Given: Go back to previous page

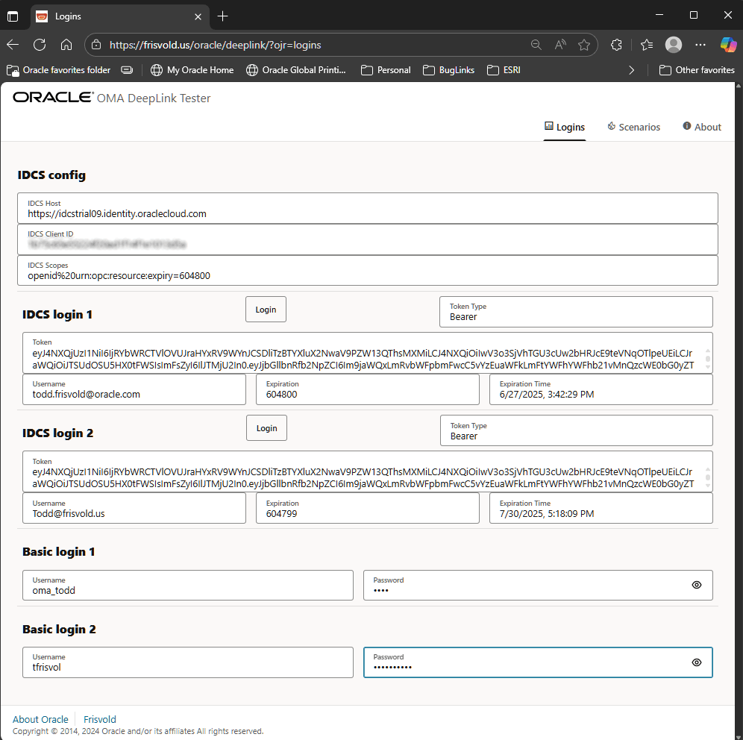Looking at the screenshot, I should tap(13, 45).
